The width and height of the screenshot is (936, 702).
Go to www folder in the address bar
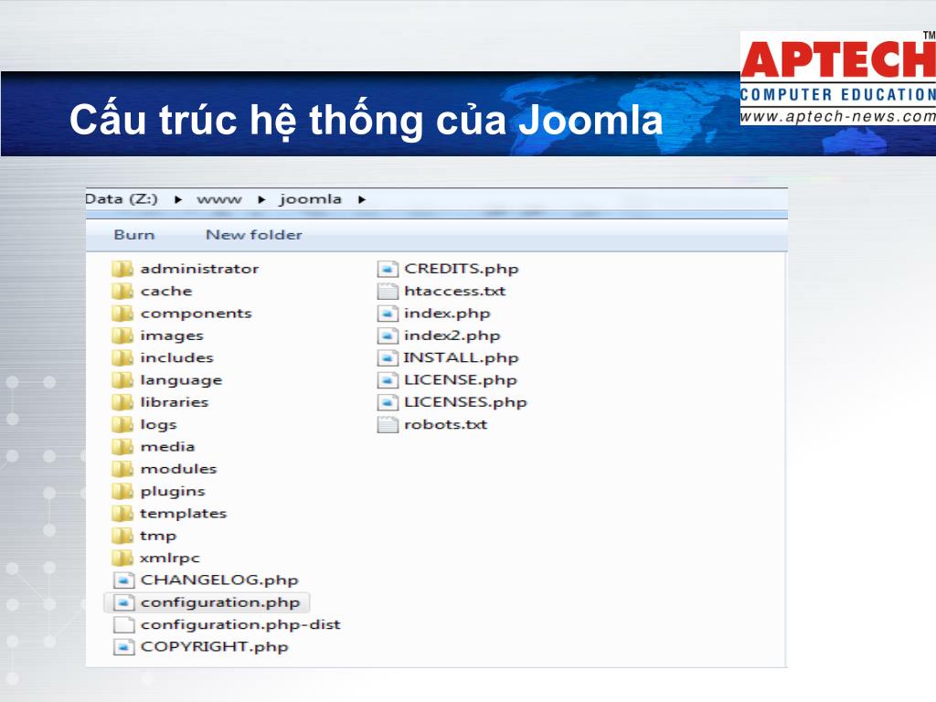tap(219, 199)
